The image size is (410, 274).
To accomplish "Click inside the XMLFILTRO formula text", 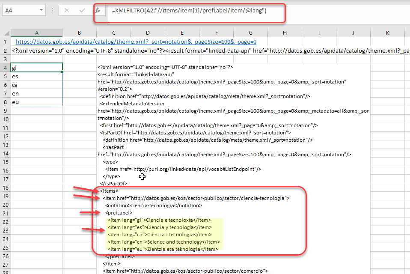I will click(x=189, y=10).
